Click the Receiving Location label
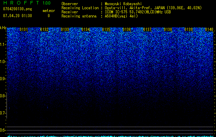The width and height of the screenshot is (216, 137). [x=80, y=8]
